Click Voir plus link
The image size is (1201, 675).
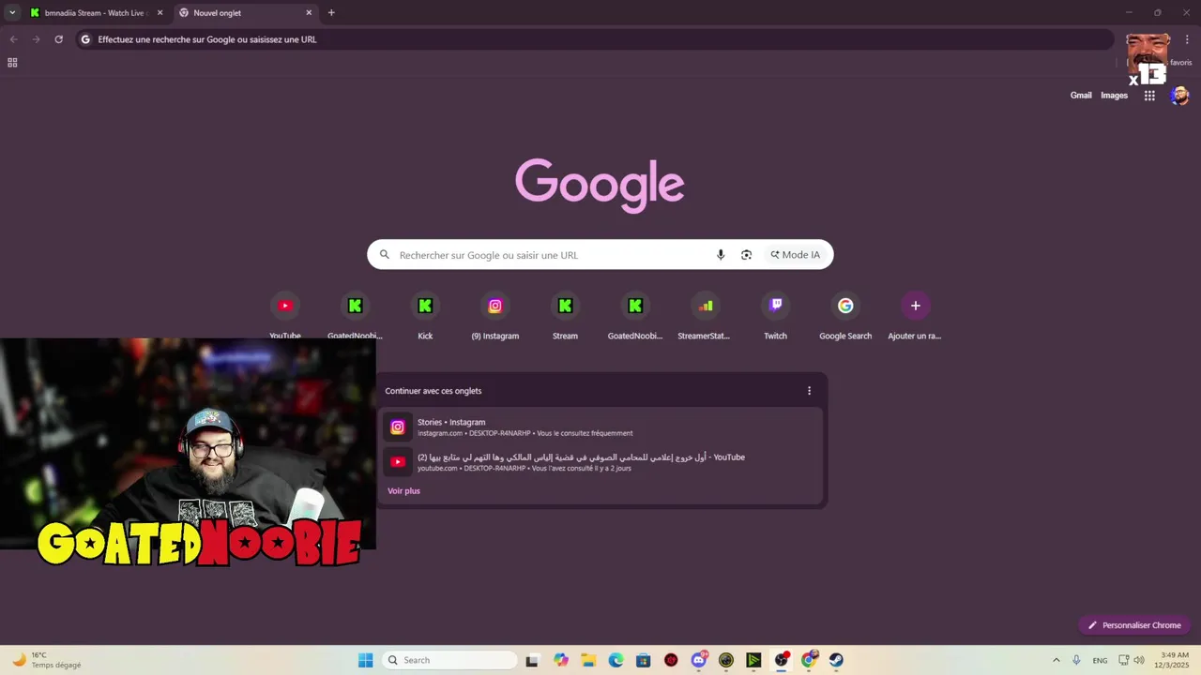(403, 491)
